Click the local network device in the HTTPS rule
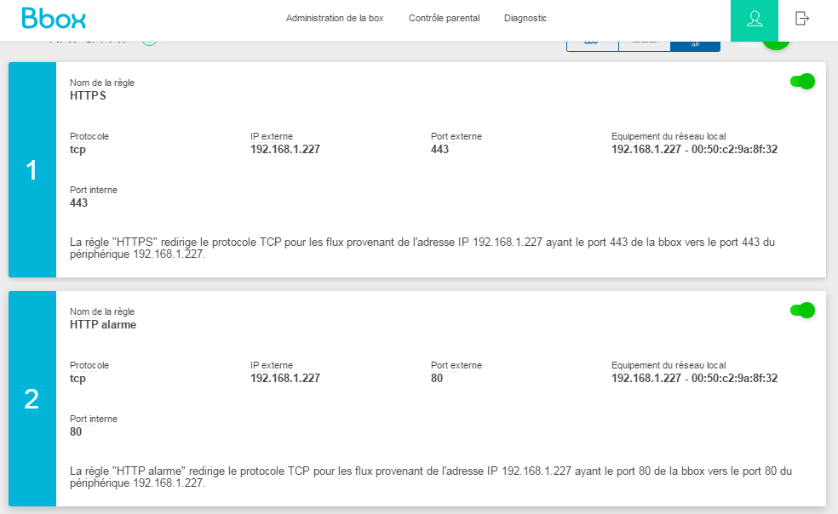The height and width of the screenshot is (514, 838). click(694, 150)
